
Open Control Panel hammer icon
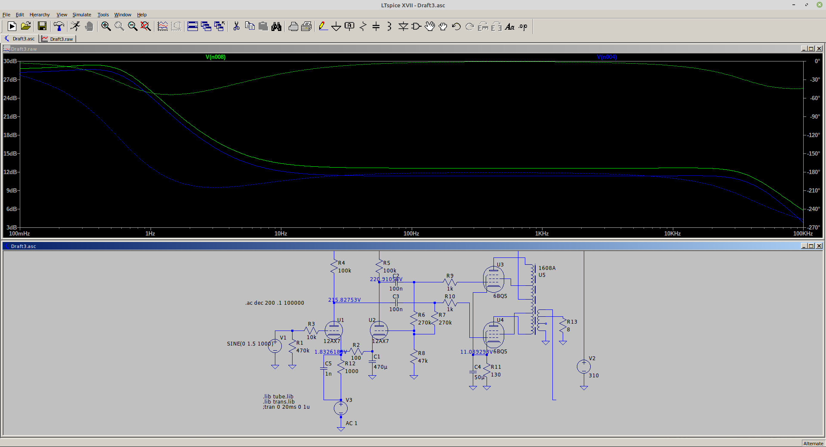(59, 27)
